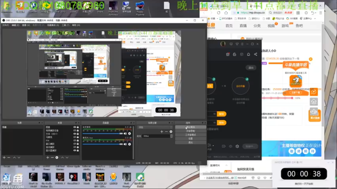Remove the selected scene with minus icon

(9, 157)
